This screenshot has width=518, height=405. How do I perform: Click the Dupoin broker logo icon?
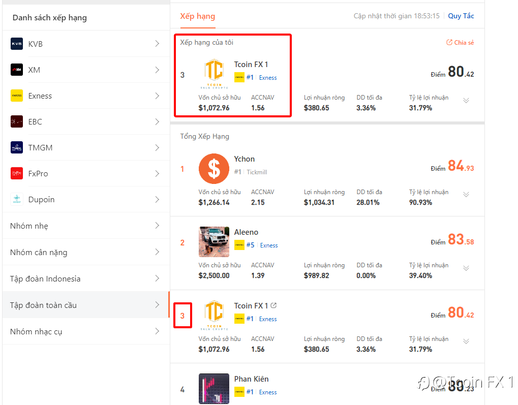click(x=17, y=199)
